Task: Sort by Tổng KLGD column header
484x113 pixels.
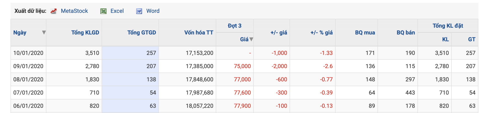Action: [x=85, y=33]
